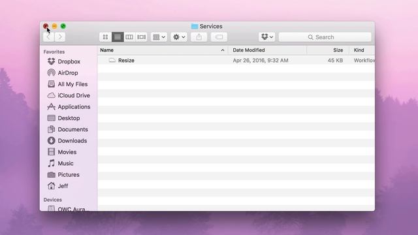418x235 pixels.
Task: Sort by the Size column header
Action: pyautogui.click(x=328, y=50)
